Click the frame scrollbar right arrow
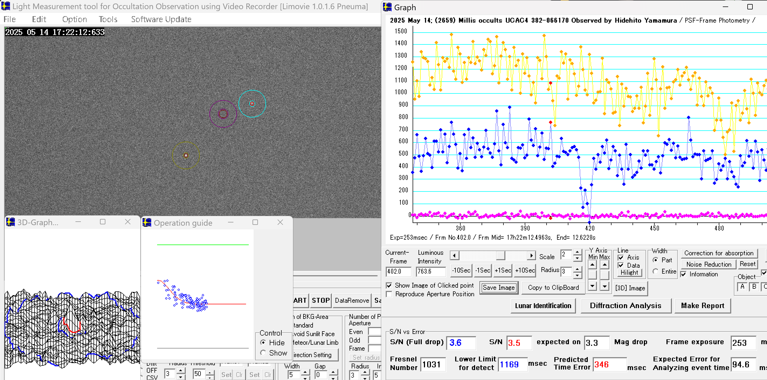The image size is (767, 380). [x=531, y=255]
